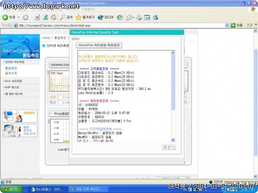
Task: Click the results text box scrollbar thumb
Action: [173, 82]
